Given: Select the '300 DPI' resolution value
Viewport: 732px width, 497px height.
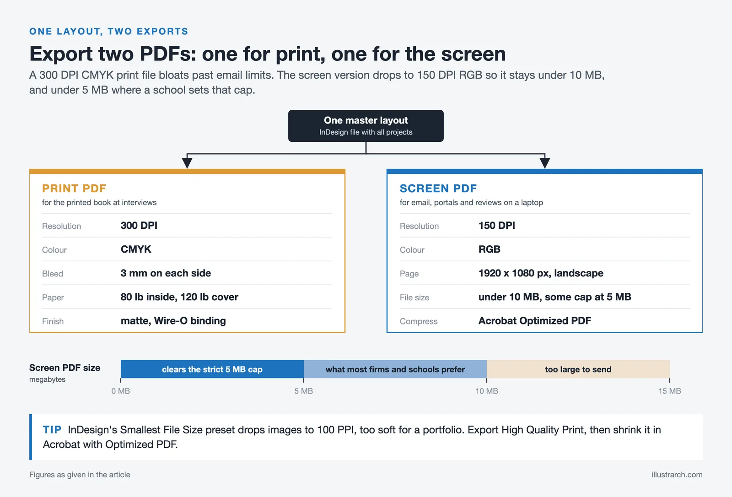Looking at the screenshot, I should 139,226.
